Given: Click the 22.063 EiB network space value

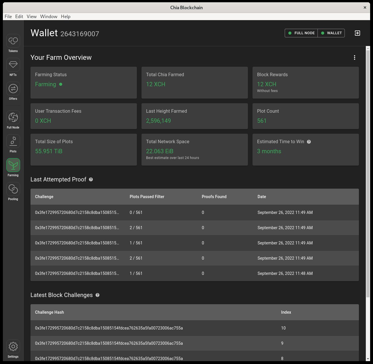Looking at the screenshot, I should [160, 151].
